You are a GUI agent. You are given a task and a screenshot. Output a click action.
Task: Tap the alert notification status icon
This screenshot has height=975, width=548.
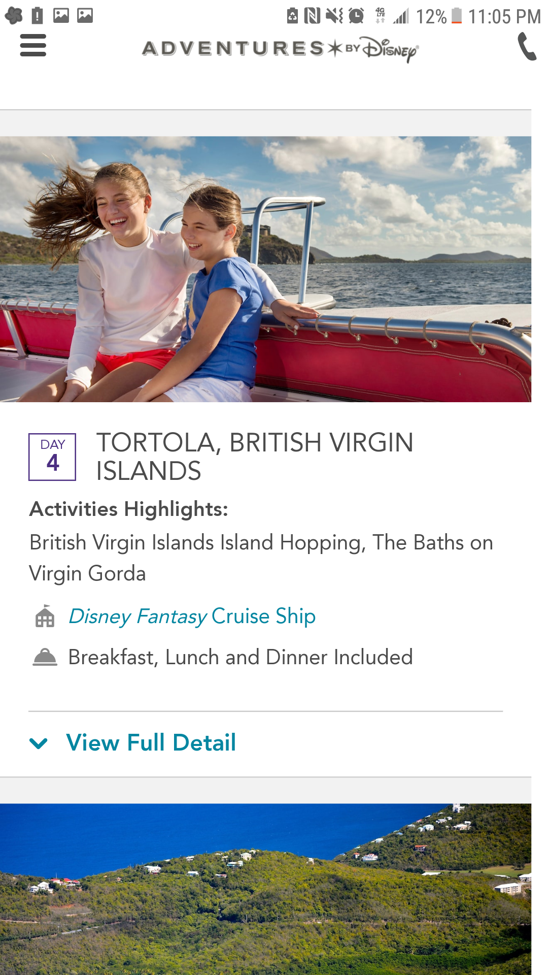tap(37, 16)
